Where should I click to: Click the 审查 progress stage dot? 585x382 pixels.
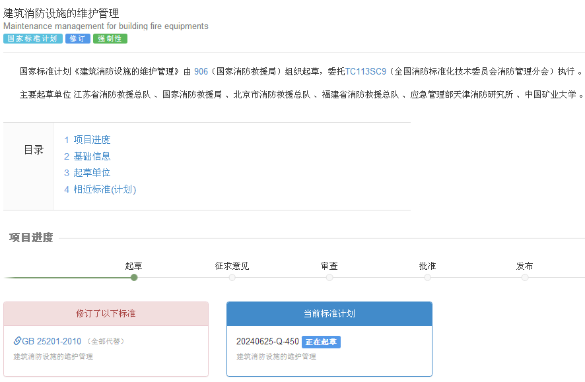329,278
